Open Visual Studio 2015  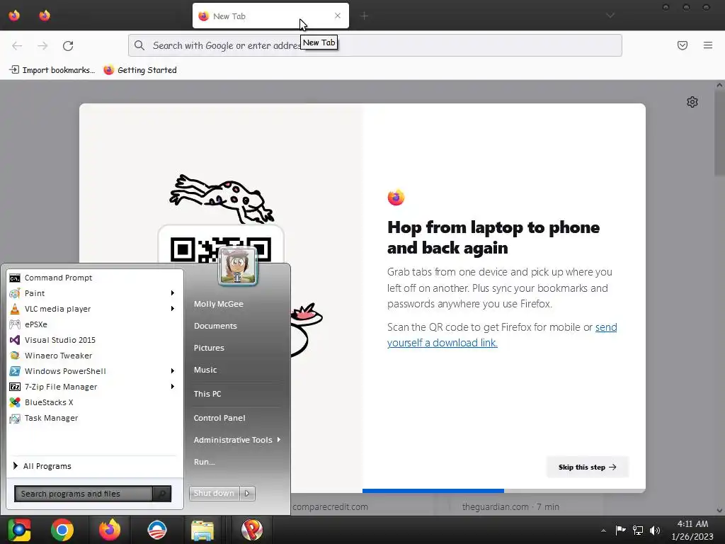click(x=93, y=340)
